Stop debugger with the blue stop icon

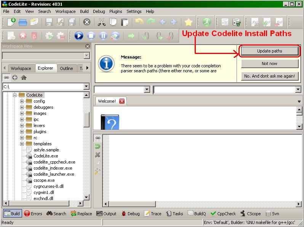(91, 36)
